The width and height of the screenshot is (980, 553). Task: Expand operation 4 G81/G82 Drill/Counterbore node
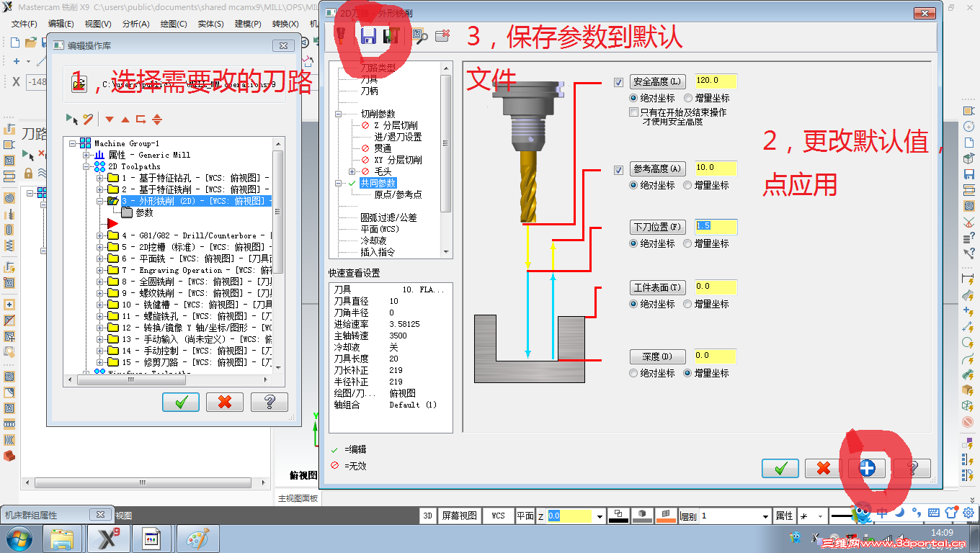point(99,235)
